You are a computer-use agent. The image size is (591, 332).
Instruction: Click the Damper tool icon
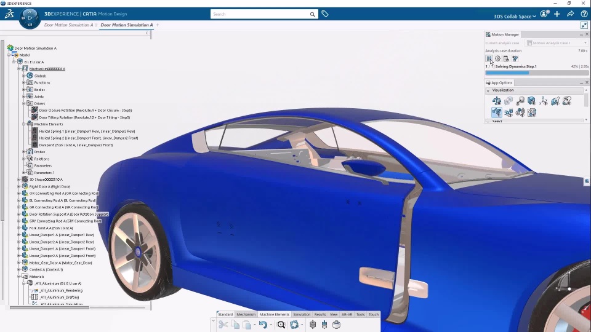(324, 325)
